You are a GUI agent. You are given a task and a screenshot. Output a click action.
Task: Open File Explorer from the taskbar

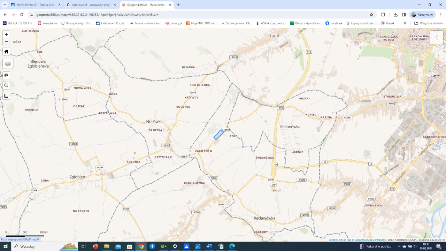(x=107, y=246)
